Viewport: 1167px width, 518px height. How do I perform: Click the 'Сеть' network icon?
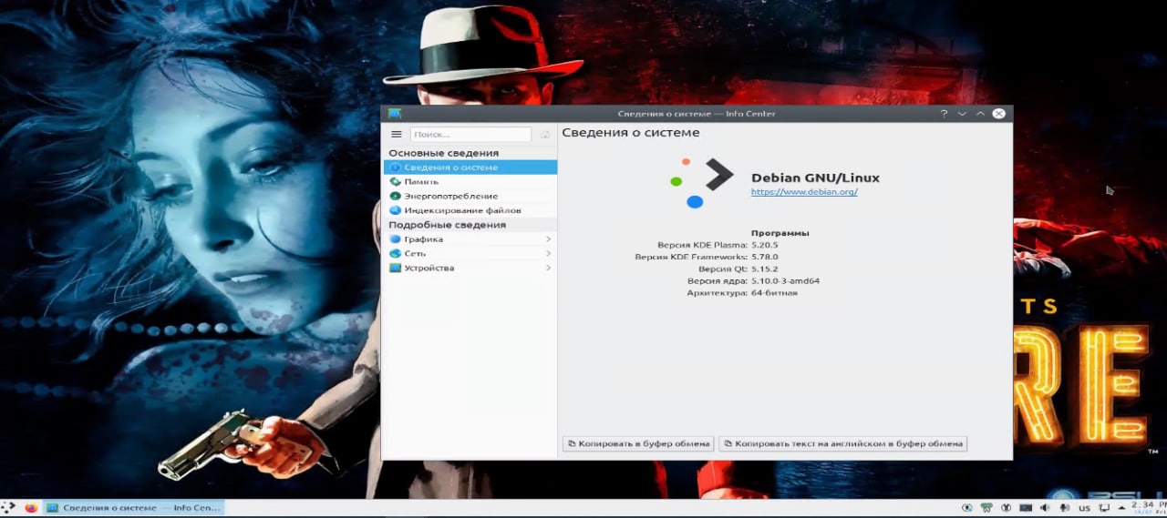click(x=395, y=253)
